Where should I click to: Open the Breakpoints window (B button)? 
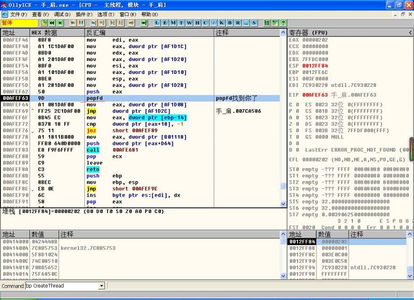tap(229, 23)
